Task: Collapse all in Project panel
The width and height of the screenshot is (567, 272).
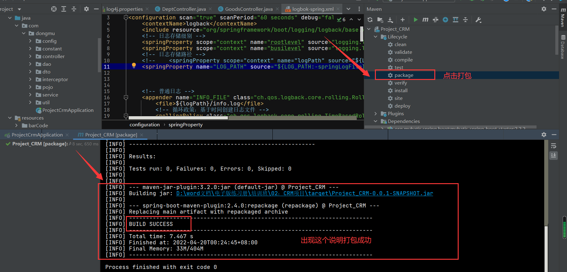Action: point(74,9)
